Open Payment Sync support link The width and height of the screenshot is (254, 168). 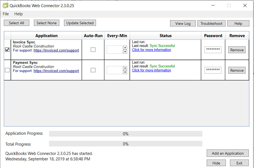[56, 71]
